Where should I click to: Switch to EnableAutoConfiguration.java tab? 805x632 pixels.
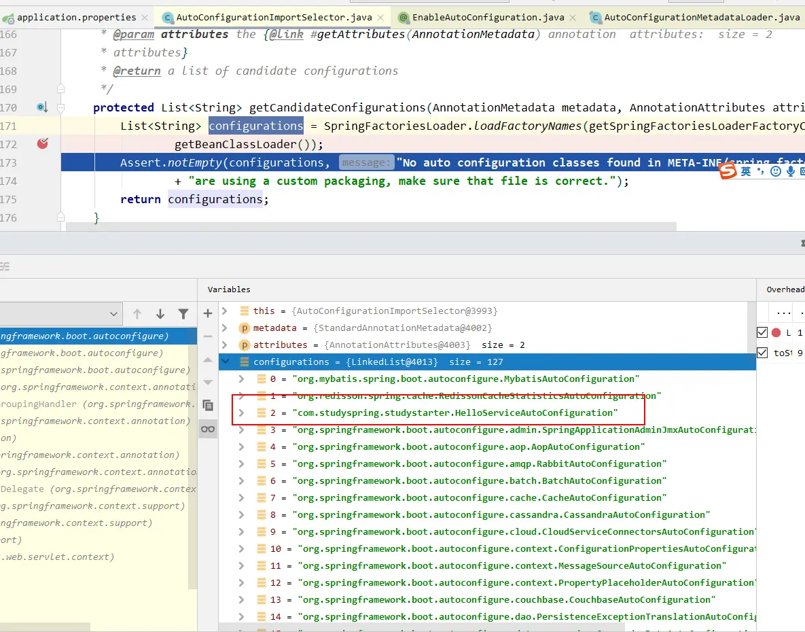(488, 18)
